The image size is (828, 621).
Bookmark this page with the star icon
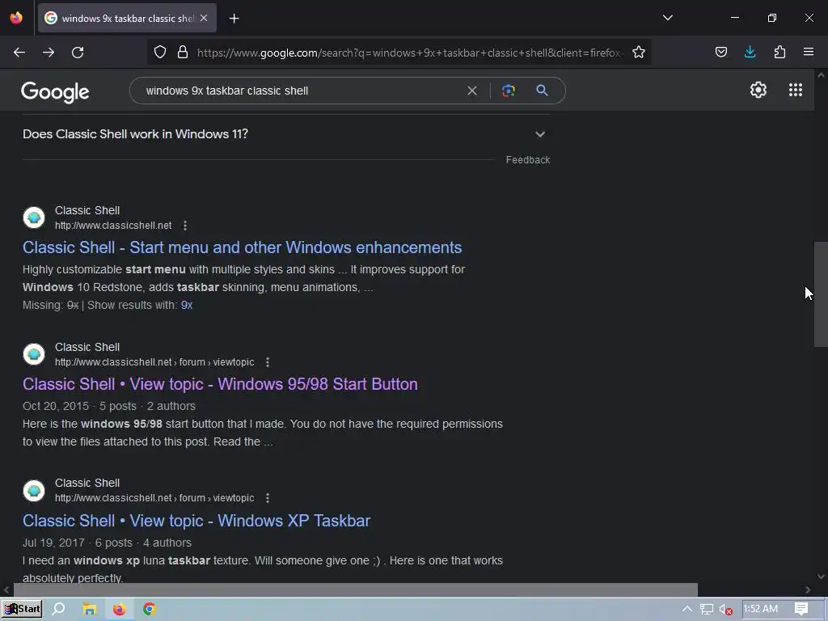click(x=639, y=53)
